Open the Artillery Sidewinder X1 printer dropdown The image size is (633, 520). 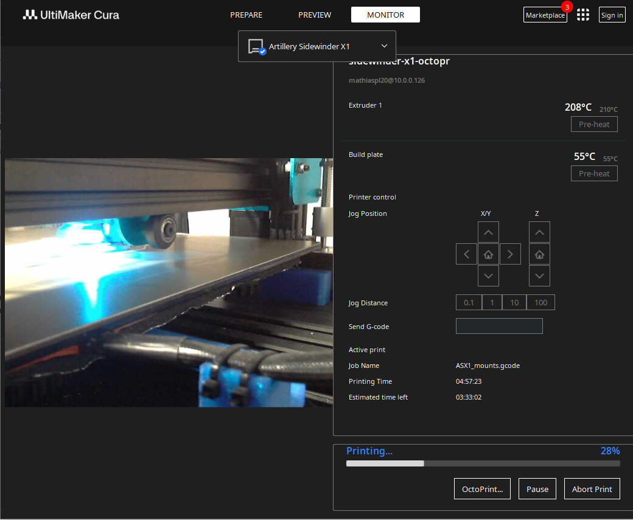coord(316,46)
